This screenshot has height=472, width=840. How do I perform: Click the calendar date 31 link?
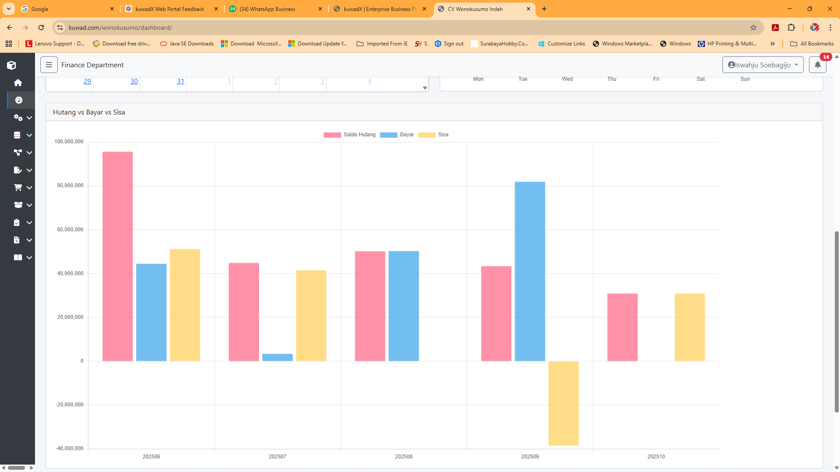[180, 81]
